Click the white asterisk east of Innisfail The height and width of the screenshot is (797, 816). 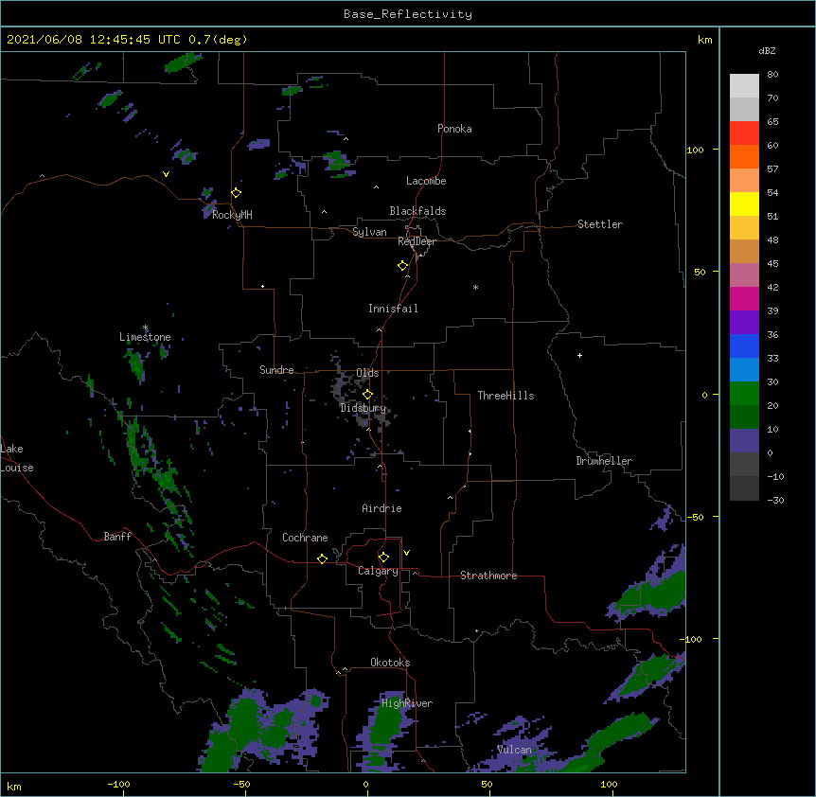(475, 287)
